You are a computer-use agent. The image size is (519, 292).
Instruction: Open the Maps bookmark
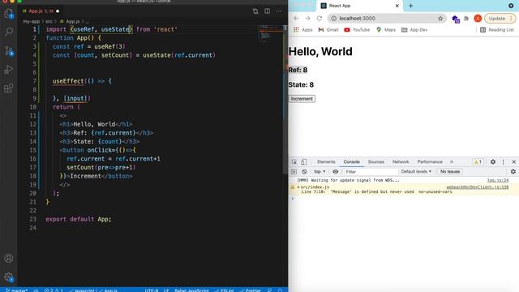386,30
